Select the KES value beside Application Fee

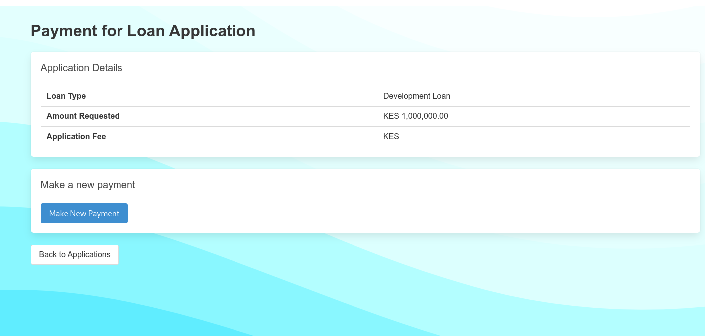391,137
